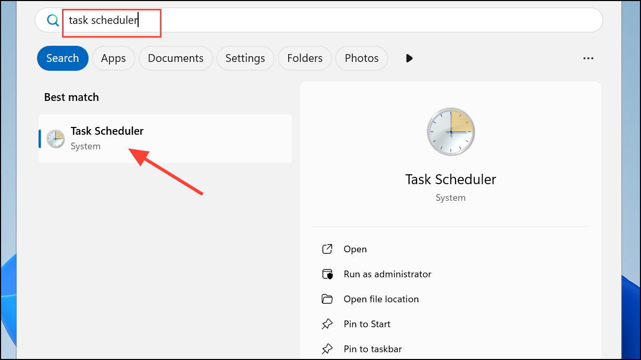This screenshot has width=641, height=360.
Task: Click the Run as administrator shield icon
Action: 327,274
